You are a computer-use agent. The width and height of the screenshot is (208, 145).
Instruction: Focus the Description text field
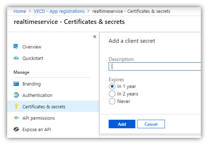[155, 66]
